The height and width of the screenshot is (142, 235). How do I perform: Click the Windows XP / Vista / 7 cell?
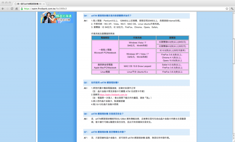(x=137, y=55)
